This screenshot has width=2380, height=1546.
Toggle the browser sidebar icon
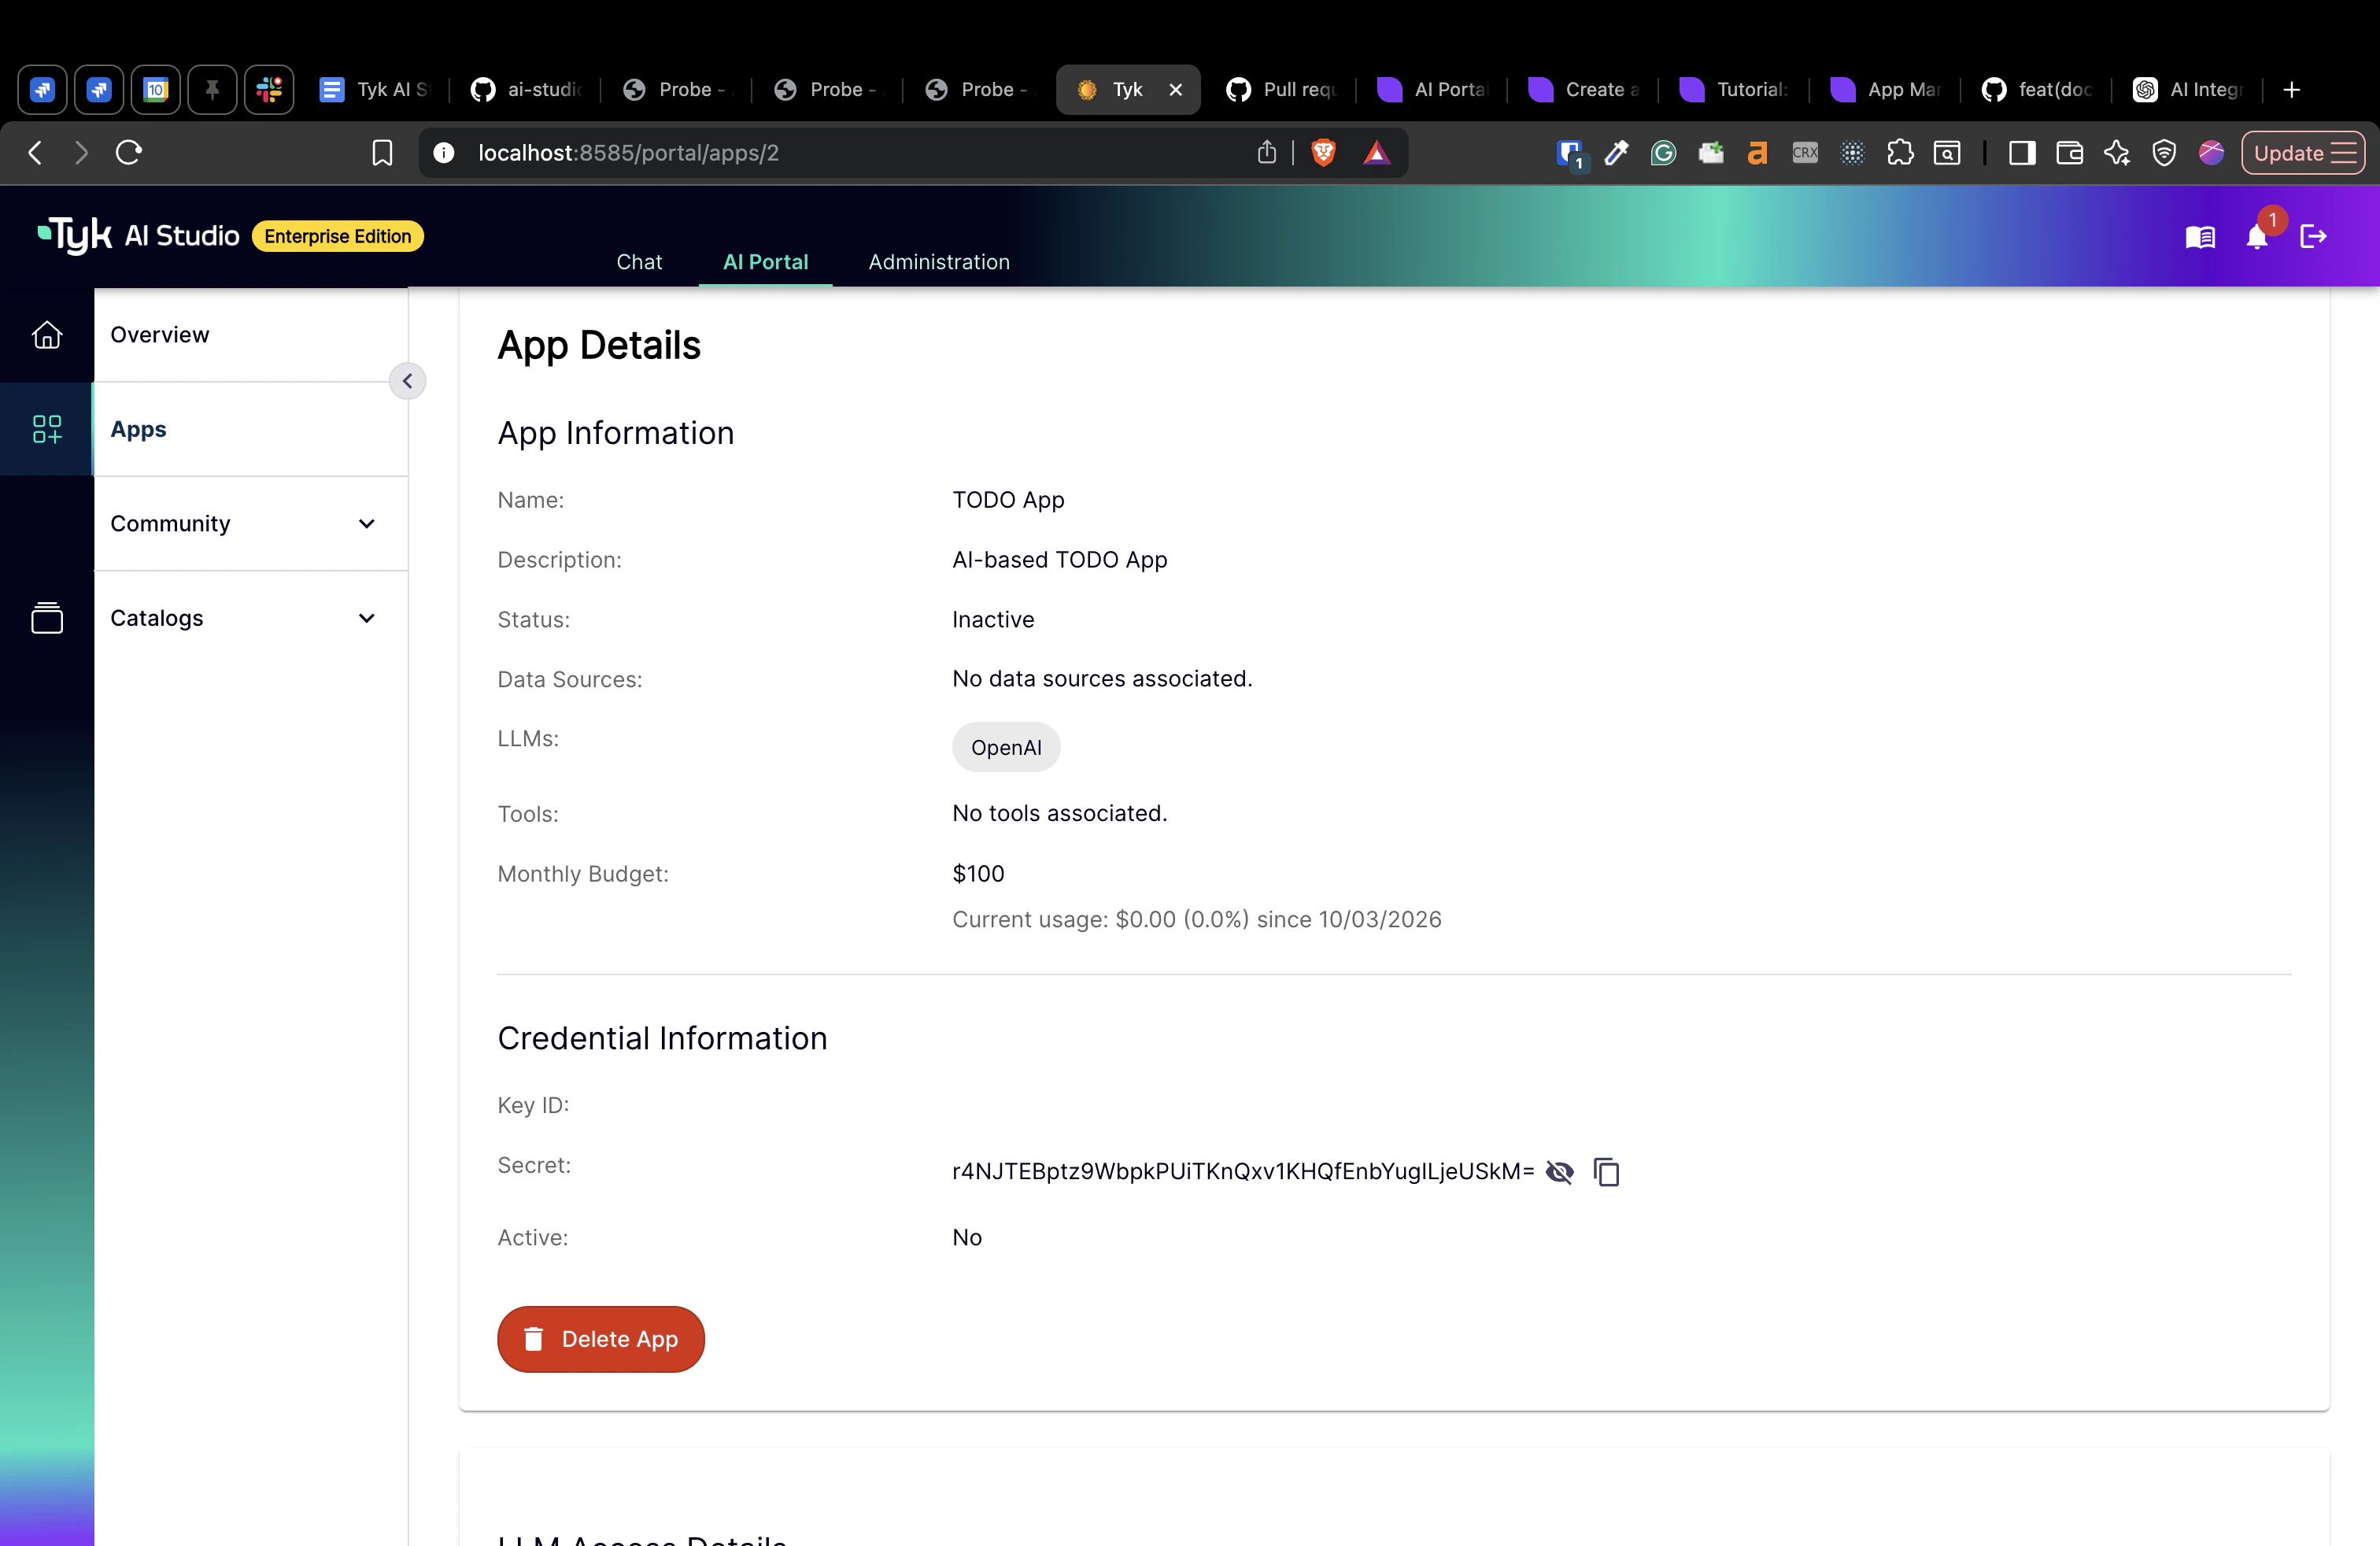coord(2021,152)
